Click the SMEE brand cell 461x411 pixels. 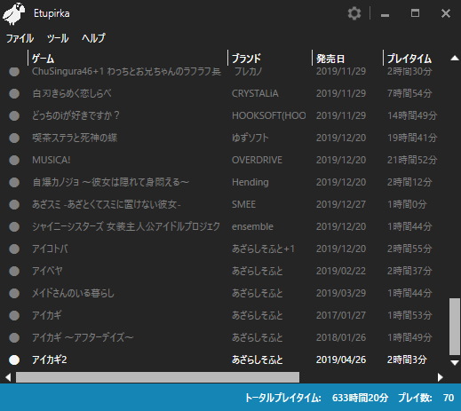click(x=243, y=204)
